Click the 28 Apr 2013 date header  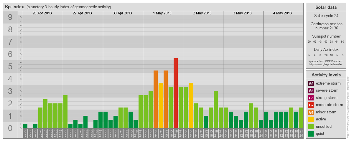coord(42,13)
